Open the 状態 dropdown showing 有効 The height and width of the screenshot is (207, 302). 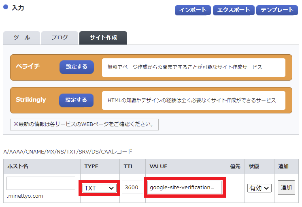259,188
